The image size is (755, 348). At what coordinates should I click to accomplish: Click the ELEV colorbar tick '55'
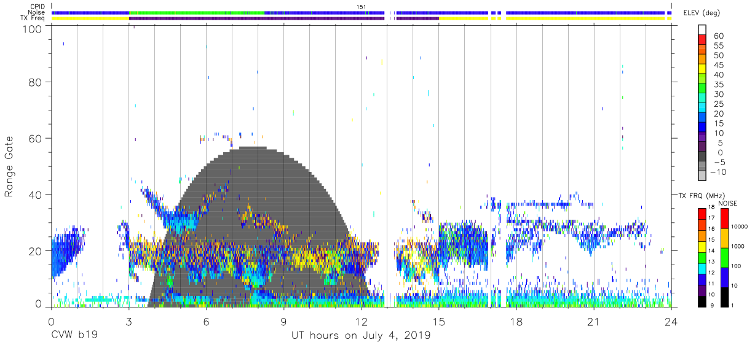pos(719,45)
